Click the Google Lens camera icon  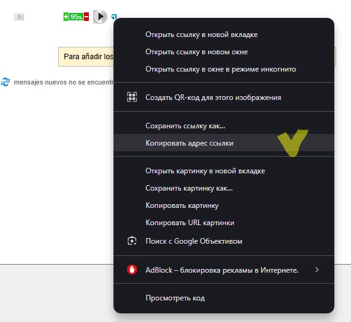[132, 241]
